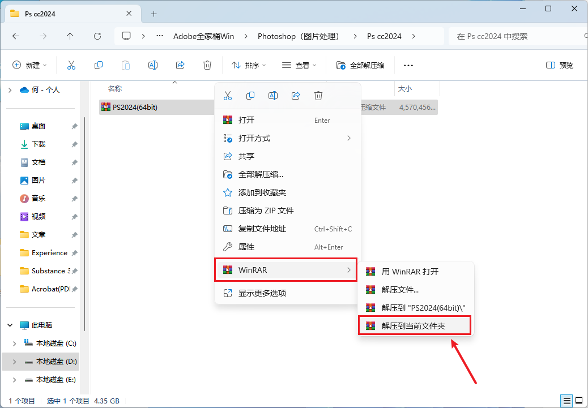This screenshot has height=408, width=588.
Task: Click the 全部解压缩 toolbar button
Action: pos(360,65)
